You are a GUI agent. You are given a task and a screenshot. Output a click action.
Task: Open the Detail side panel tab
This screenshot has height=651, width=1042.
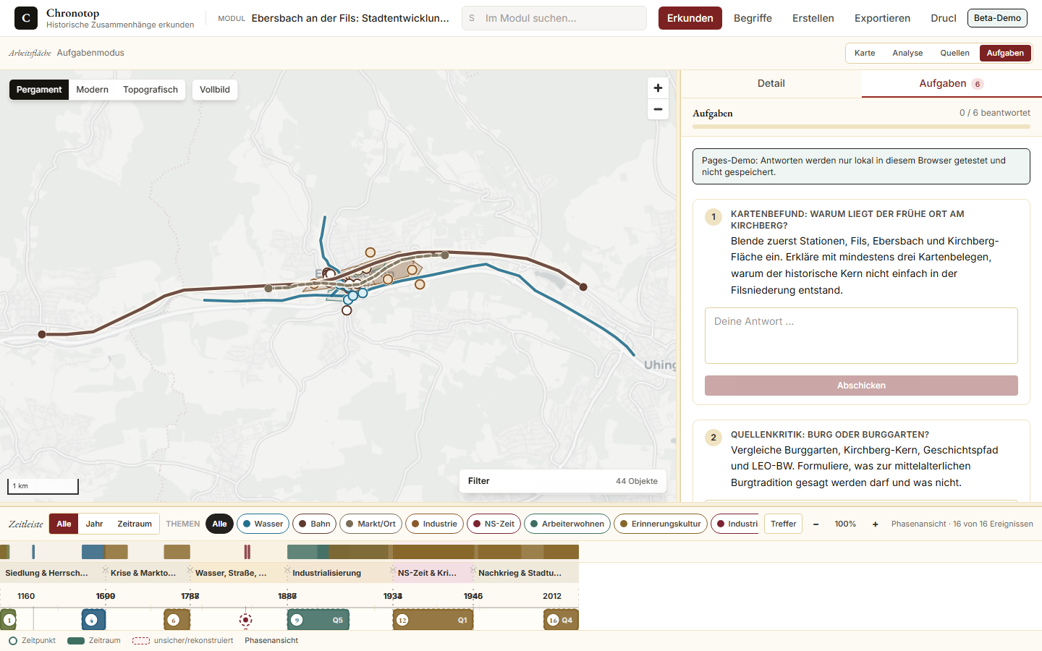click(x=771, y=84)
